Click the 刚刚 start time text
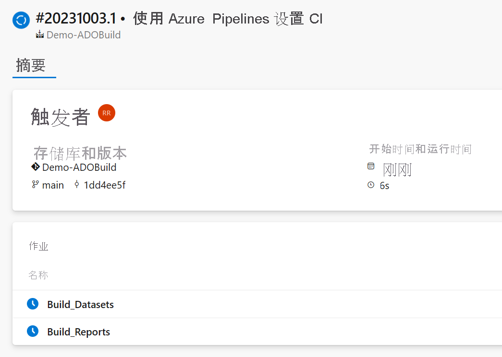Viewport: 502px width, 357px height. point(397,170)
